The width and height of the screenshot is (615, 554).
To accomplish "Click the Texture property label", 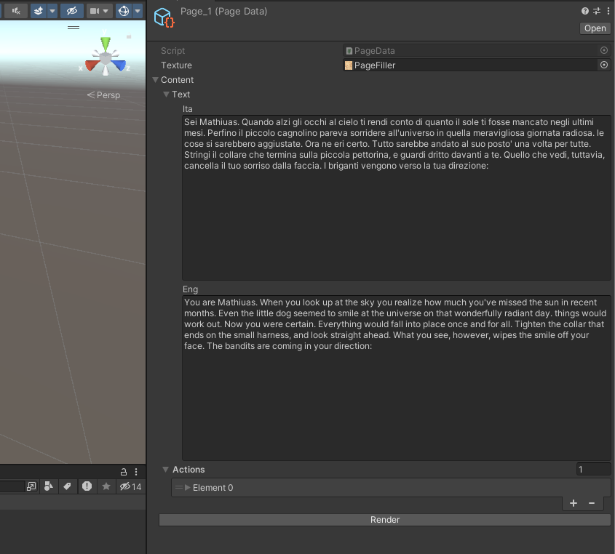I will 177,65.
